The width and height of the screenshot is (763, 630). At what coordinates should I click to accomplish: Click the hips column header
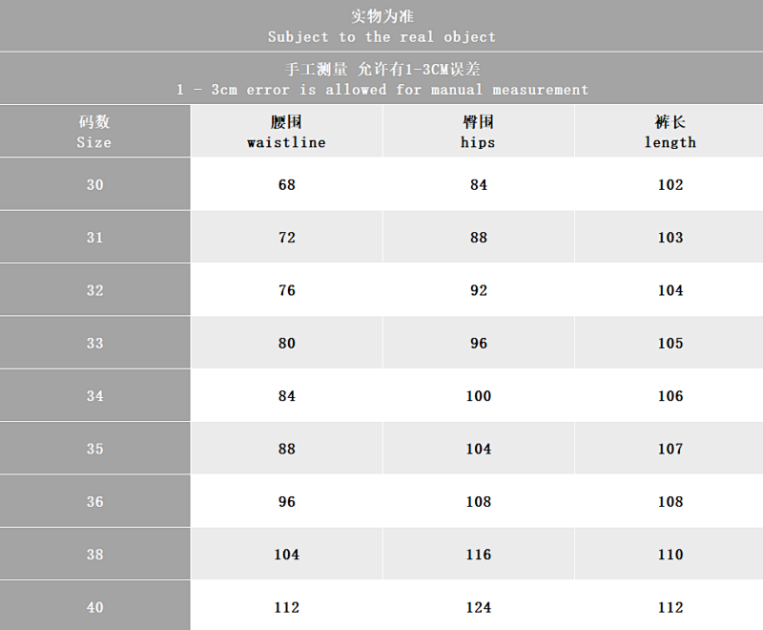pos(479,131)
